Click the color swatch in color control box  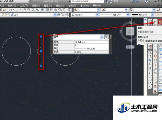point(73,15)
